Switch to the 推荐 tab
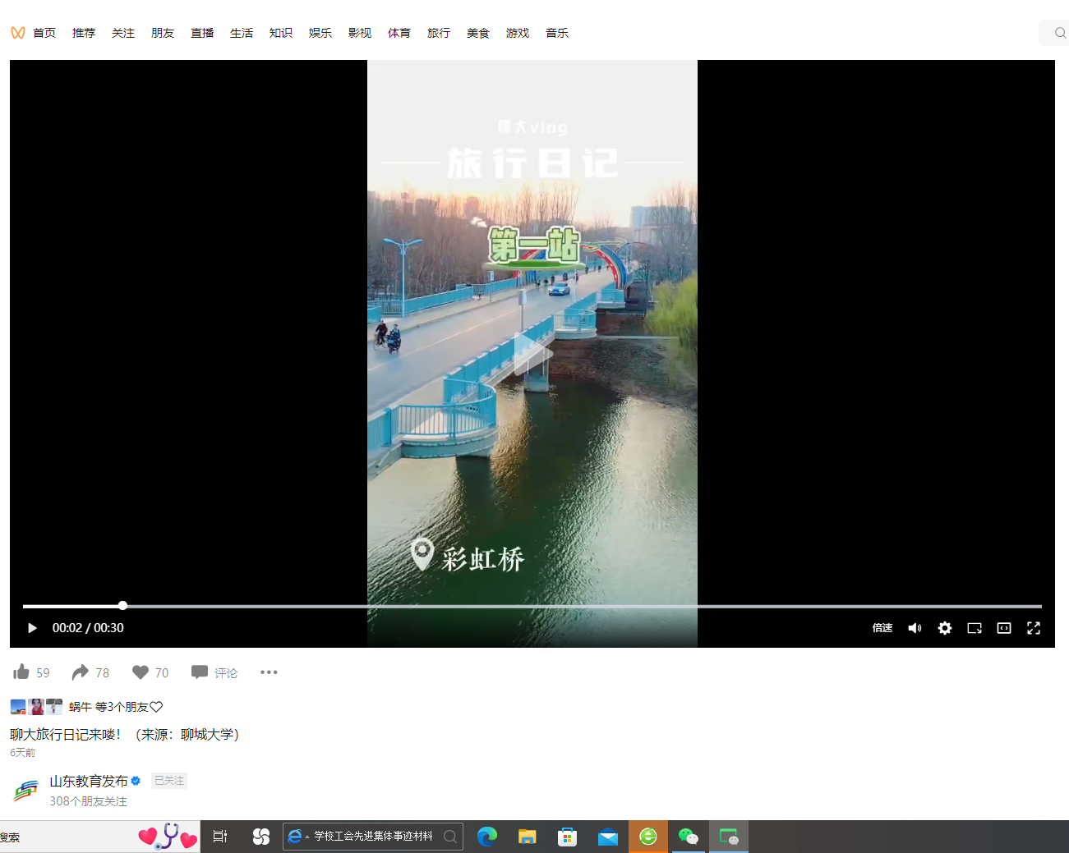Image resolution: width=1069 pixels, height=853 pixels. click(83, 32)
